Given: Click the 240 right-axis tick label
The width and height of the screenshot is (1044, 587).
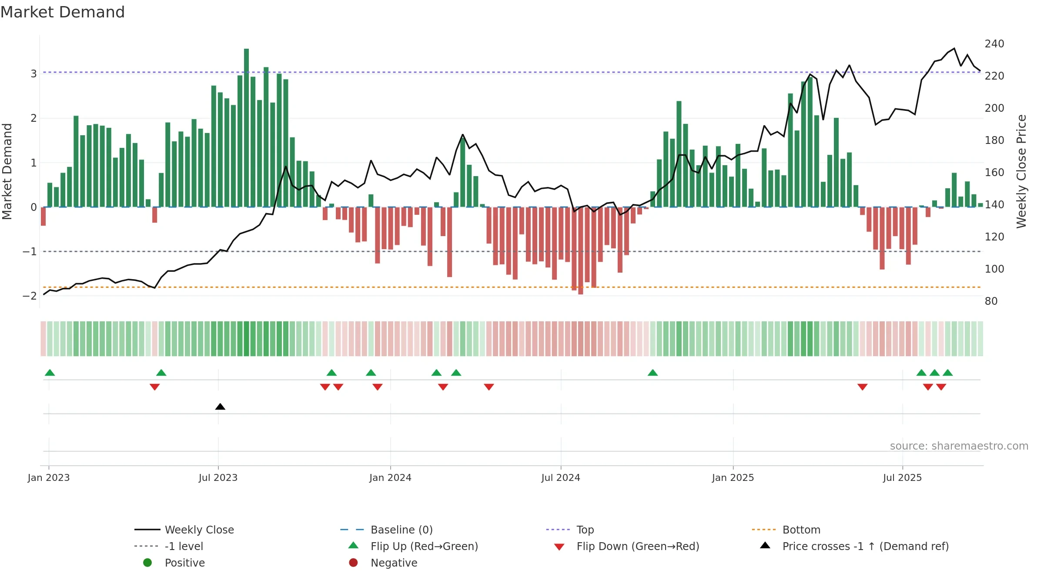Looking at the screenshot, I should (994, 44).
